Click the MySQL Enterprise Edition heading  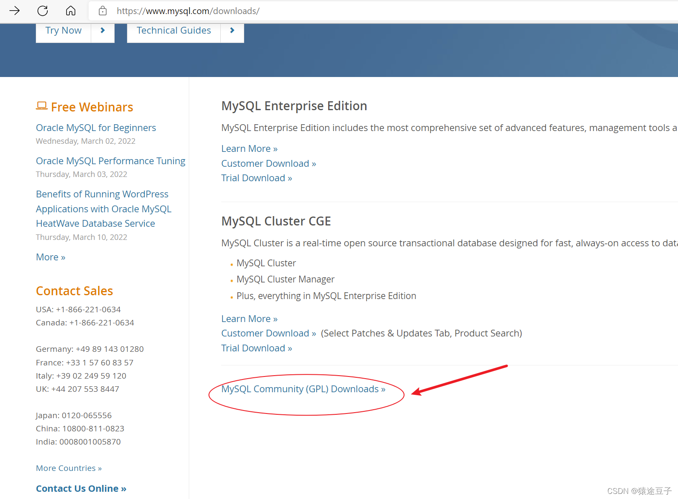[x=294, y=106]
